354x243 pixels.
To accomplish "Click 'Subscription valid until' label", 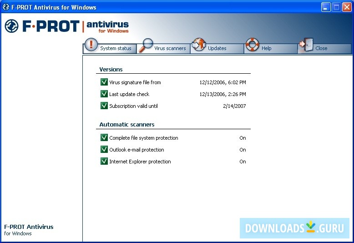I will click(x=133, y=106).
